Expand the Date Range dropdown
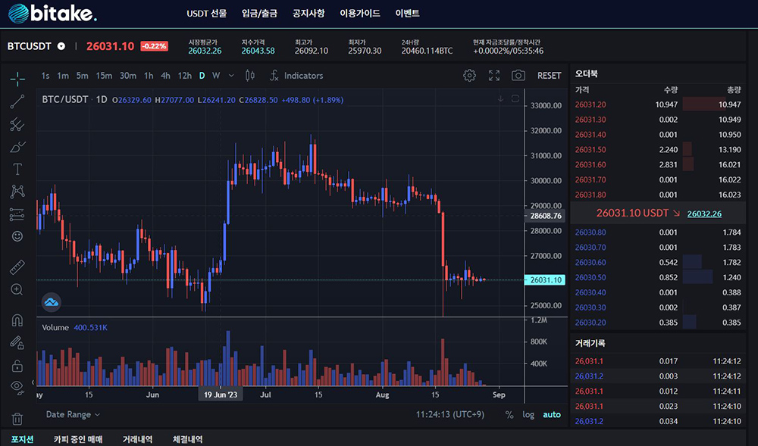This screenshot has height=446, width=758. tap(73, 415)
